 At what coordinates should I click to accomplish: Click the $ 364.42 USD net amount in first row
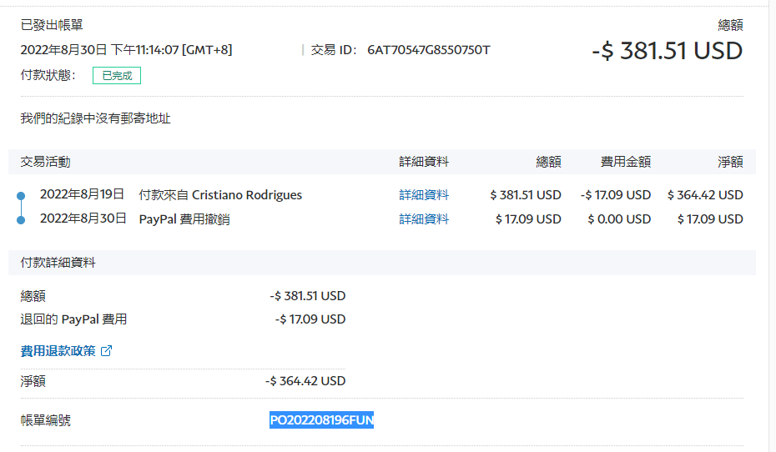704,195
